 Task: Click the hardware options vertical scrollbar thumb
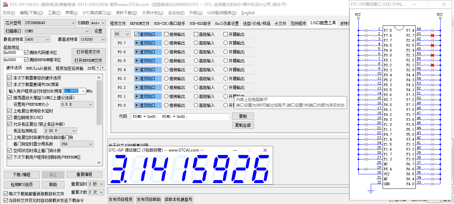[99, 103]
